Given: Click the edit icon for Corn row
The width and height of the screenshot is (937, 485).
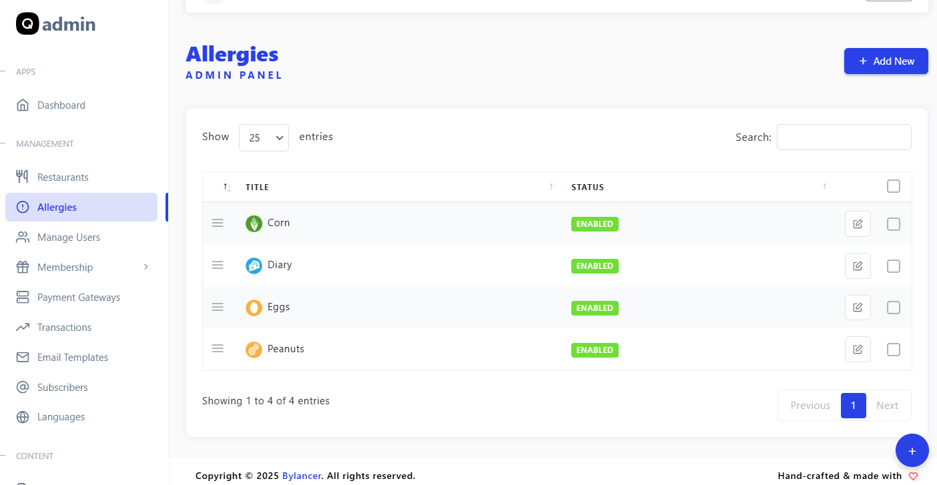Looking at the screenshot, I should (858, 224).
